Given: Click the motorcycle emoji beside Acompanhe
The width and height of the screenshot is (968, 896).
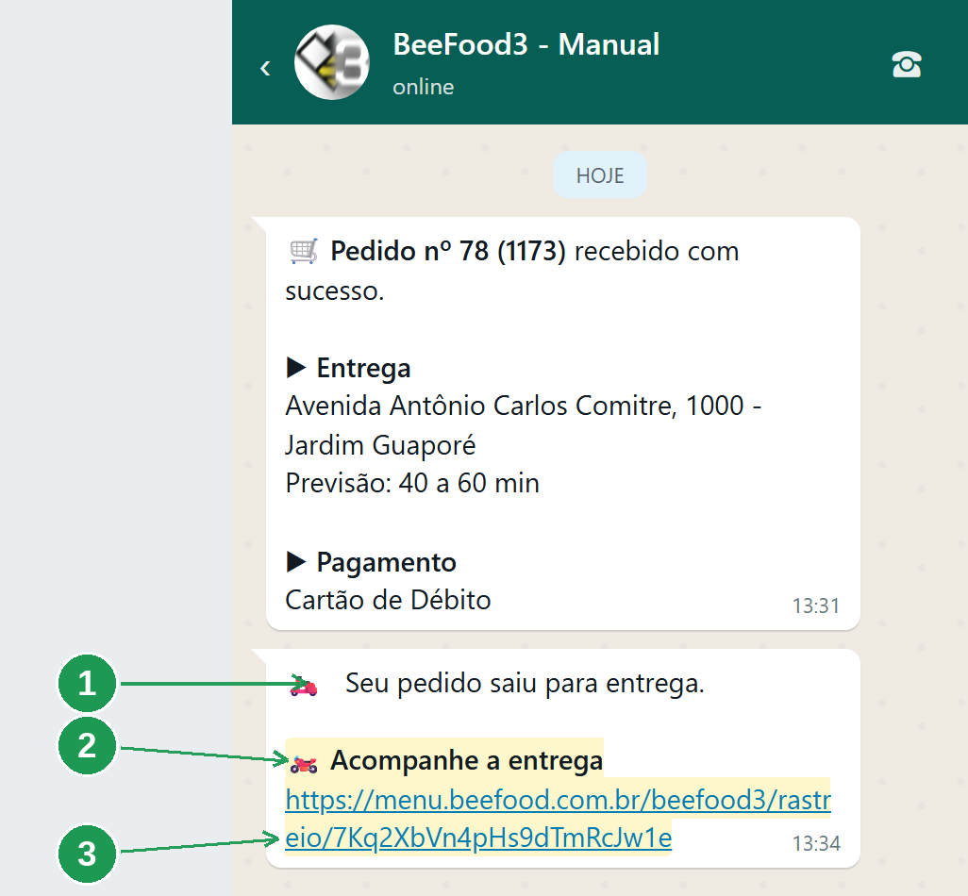Looking at the screenshot, I should point(304,763).
